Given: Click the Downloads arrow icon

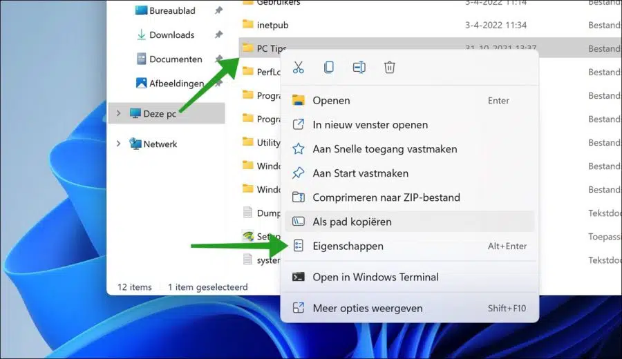Looking at the screenshot, I should (141, 35).
